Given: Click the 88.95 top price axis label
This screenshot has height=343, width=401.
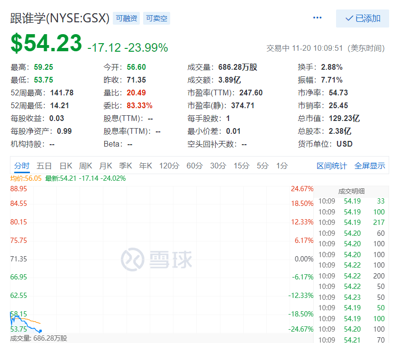Looking at the screenshot, I should (18, 189).
